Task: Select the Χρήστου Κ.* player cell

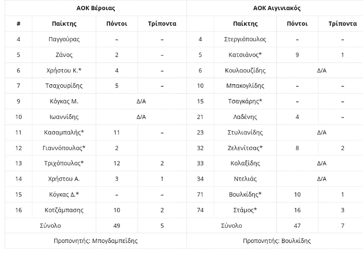Action: [x=64, y=70]
